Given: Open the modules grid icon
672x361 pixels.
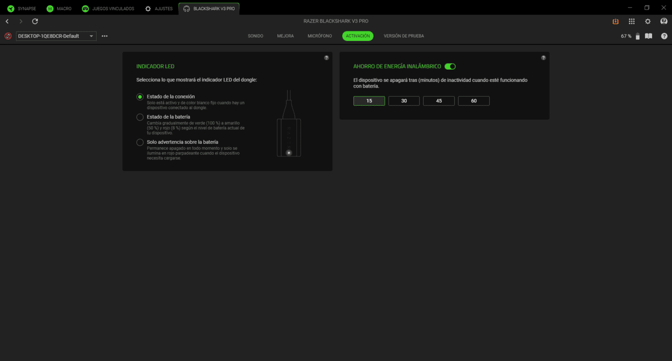Looking at the screenshot, I should [x=632, y=22].
